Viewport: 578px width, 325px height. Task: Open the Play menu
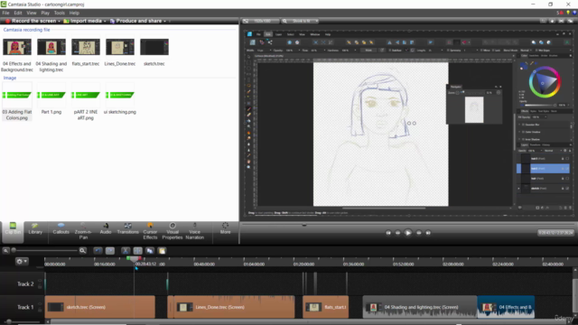(45, 13)
